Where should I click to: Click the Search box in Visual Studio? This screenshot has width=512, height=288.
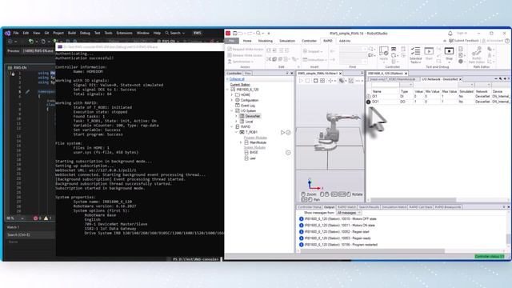(x=175, y=33)
